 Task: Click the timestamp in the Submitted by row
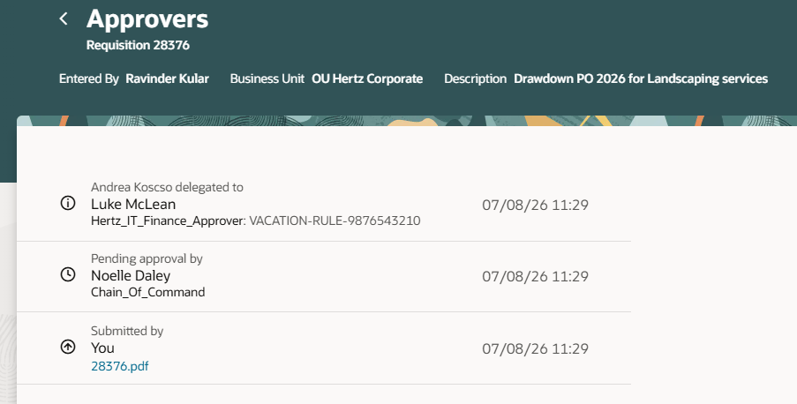point(535,348)
